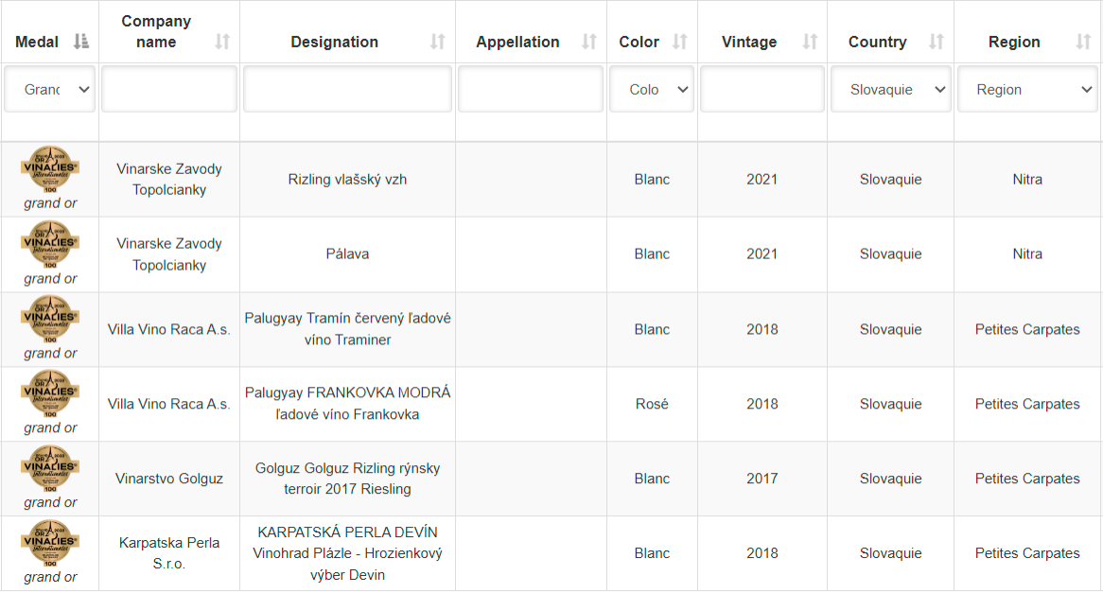Select 'Pálava' designation cell
The image size is (1103, 593).
(347, 254)
